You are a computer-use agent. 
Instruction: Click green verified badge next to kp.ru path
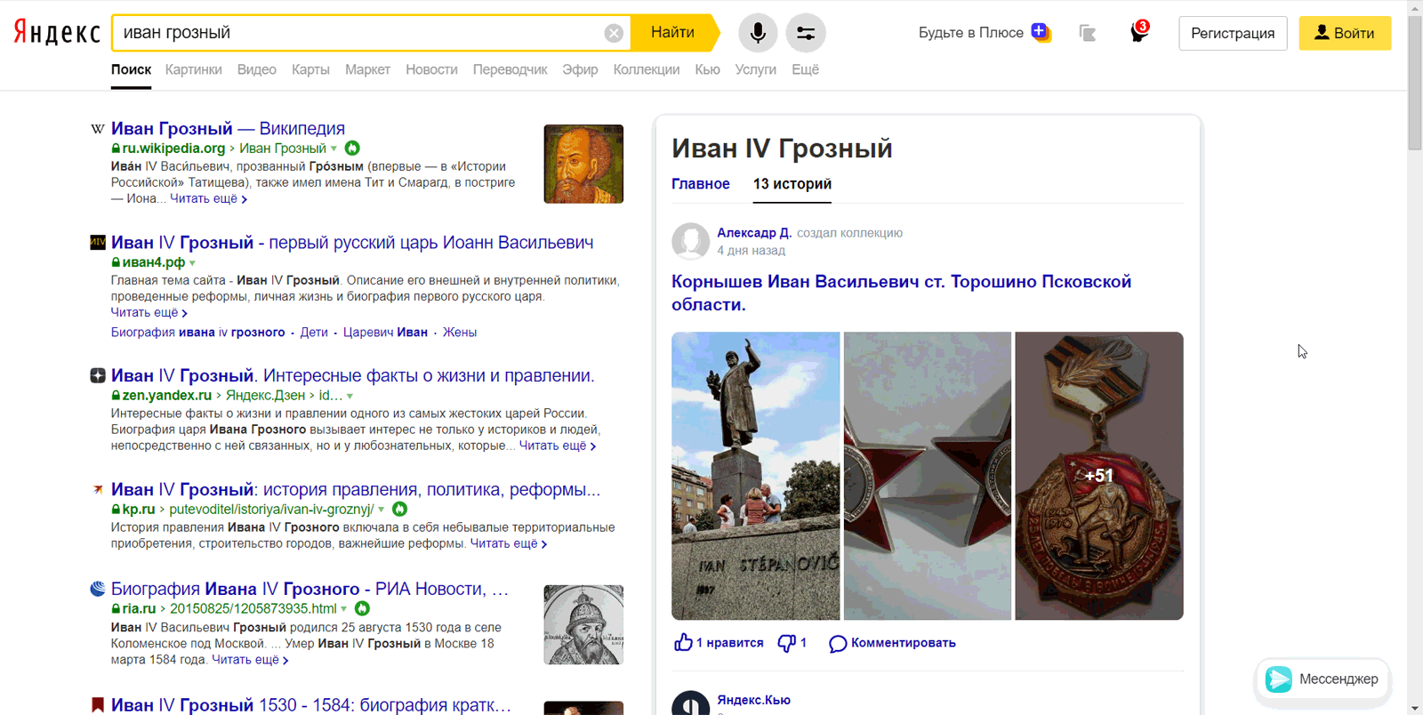pos(400,510)
